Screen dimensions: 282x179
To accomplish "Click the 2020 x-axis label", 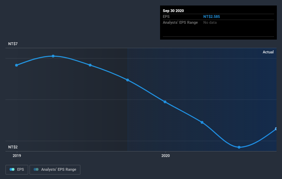I will coord(166,156).
